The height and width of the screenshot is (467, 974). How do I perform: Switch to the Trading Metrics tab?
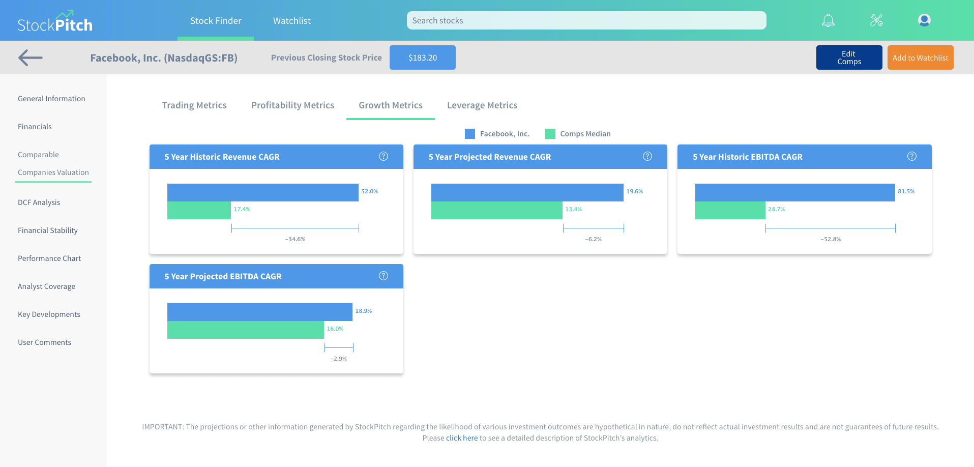pos(194,105)
